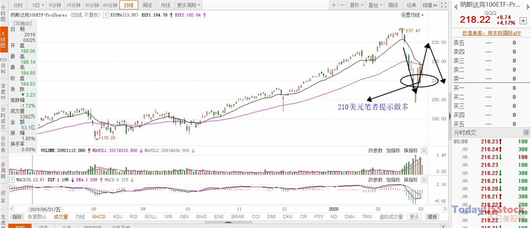
Task: Select the 周线 weekly chart tab
Action: coord(147,5)
